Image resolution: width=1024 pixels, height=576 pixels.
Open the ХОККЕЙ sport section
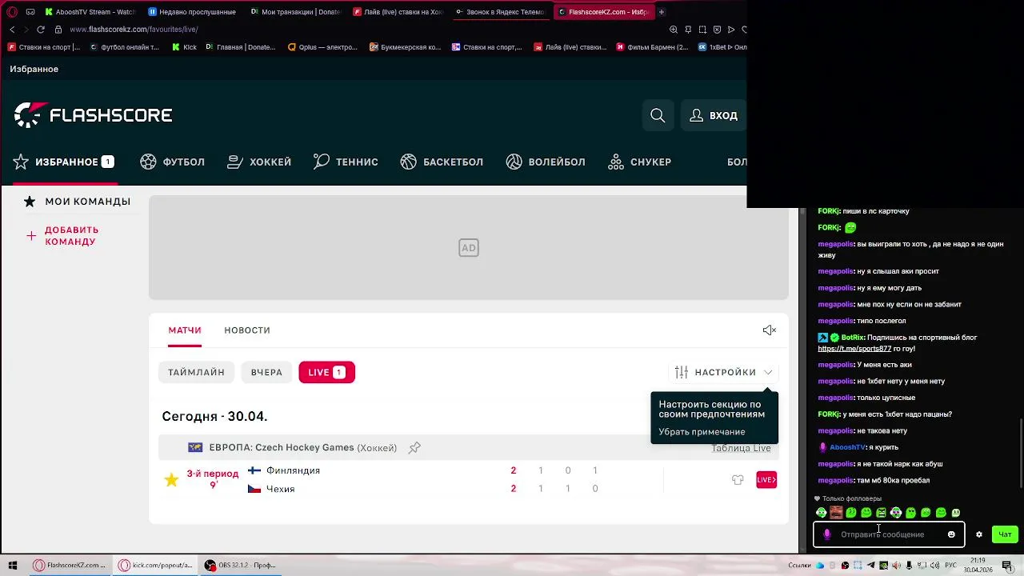259,162
